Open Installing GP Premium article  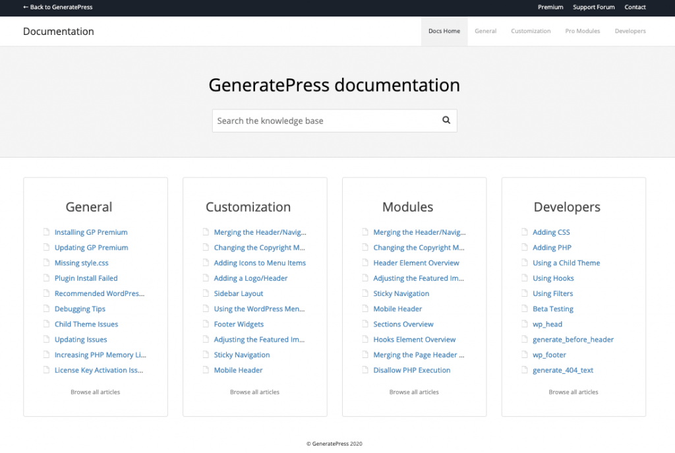click(x=91, y=232)
